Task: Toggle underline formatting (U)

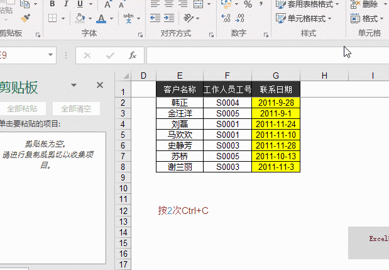Action: coord(80,4)
